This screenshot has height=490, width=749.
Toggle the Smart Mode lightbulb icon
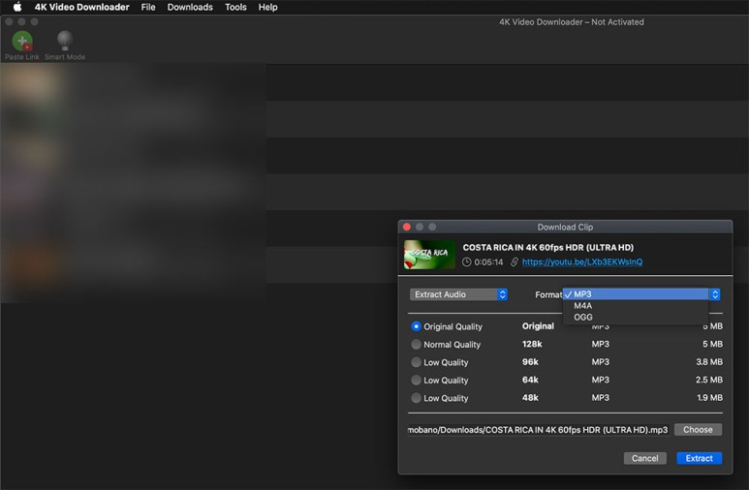tap(65, 41)
